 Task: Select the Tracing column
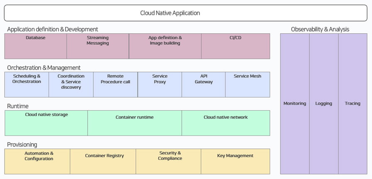tap(353, 104)
